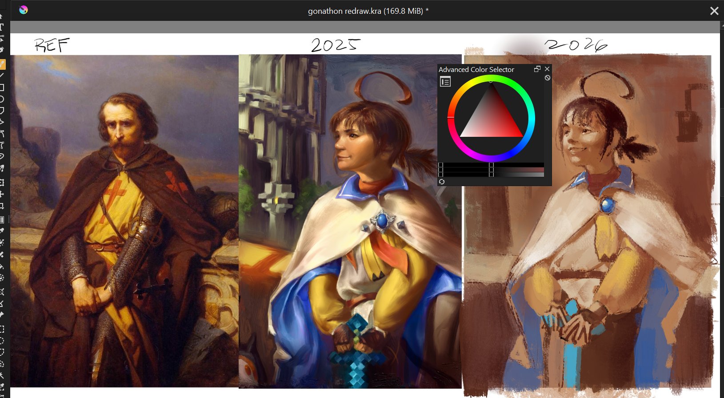
Task: Select the Freehand Selection tool
Action: click(2, 364)
